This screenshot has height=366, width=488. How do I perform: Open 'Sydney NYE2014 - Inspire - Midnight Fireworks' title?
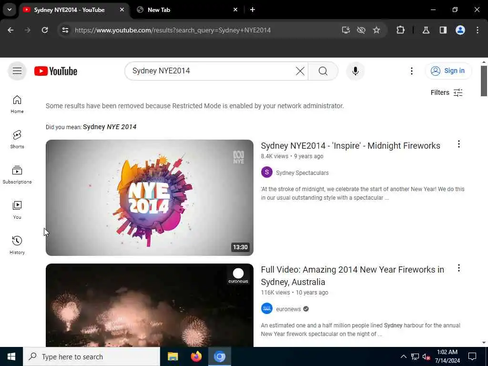coord(350,146)
